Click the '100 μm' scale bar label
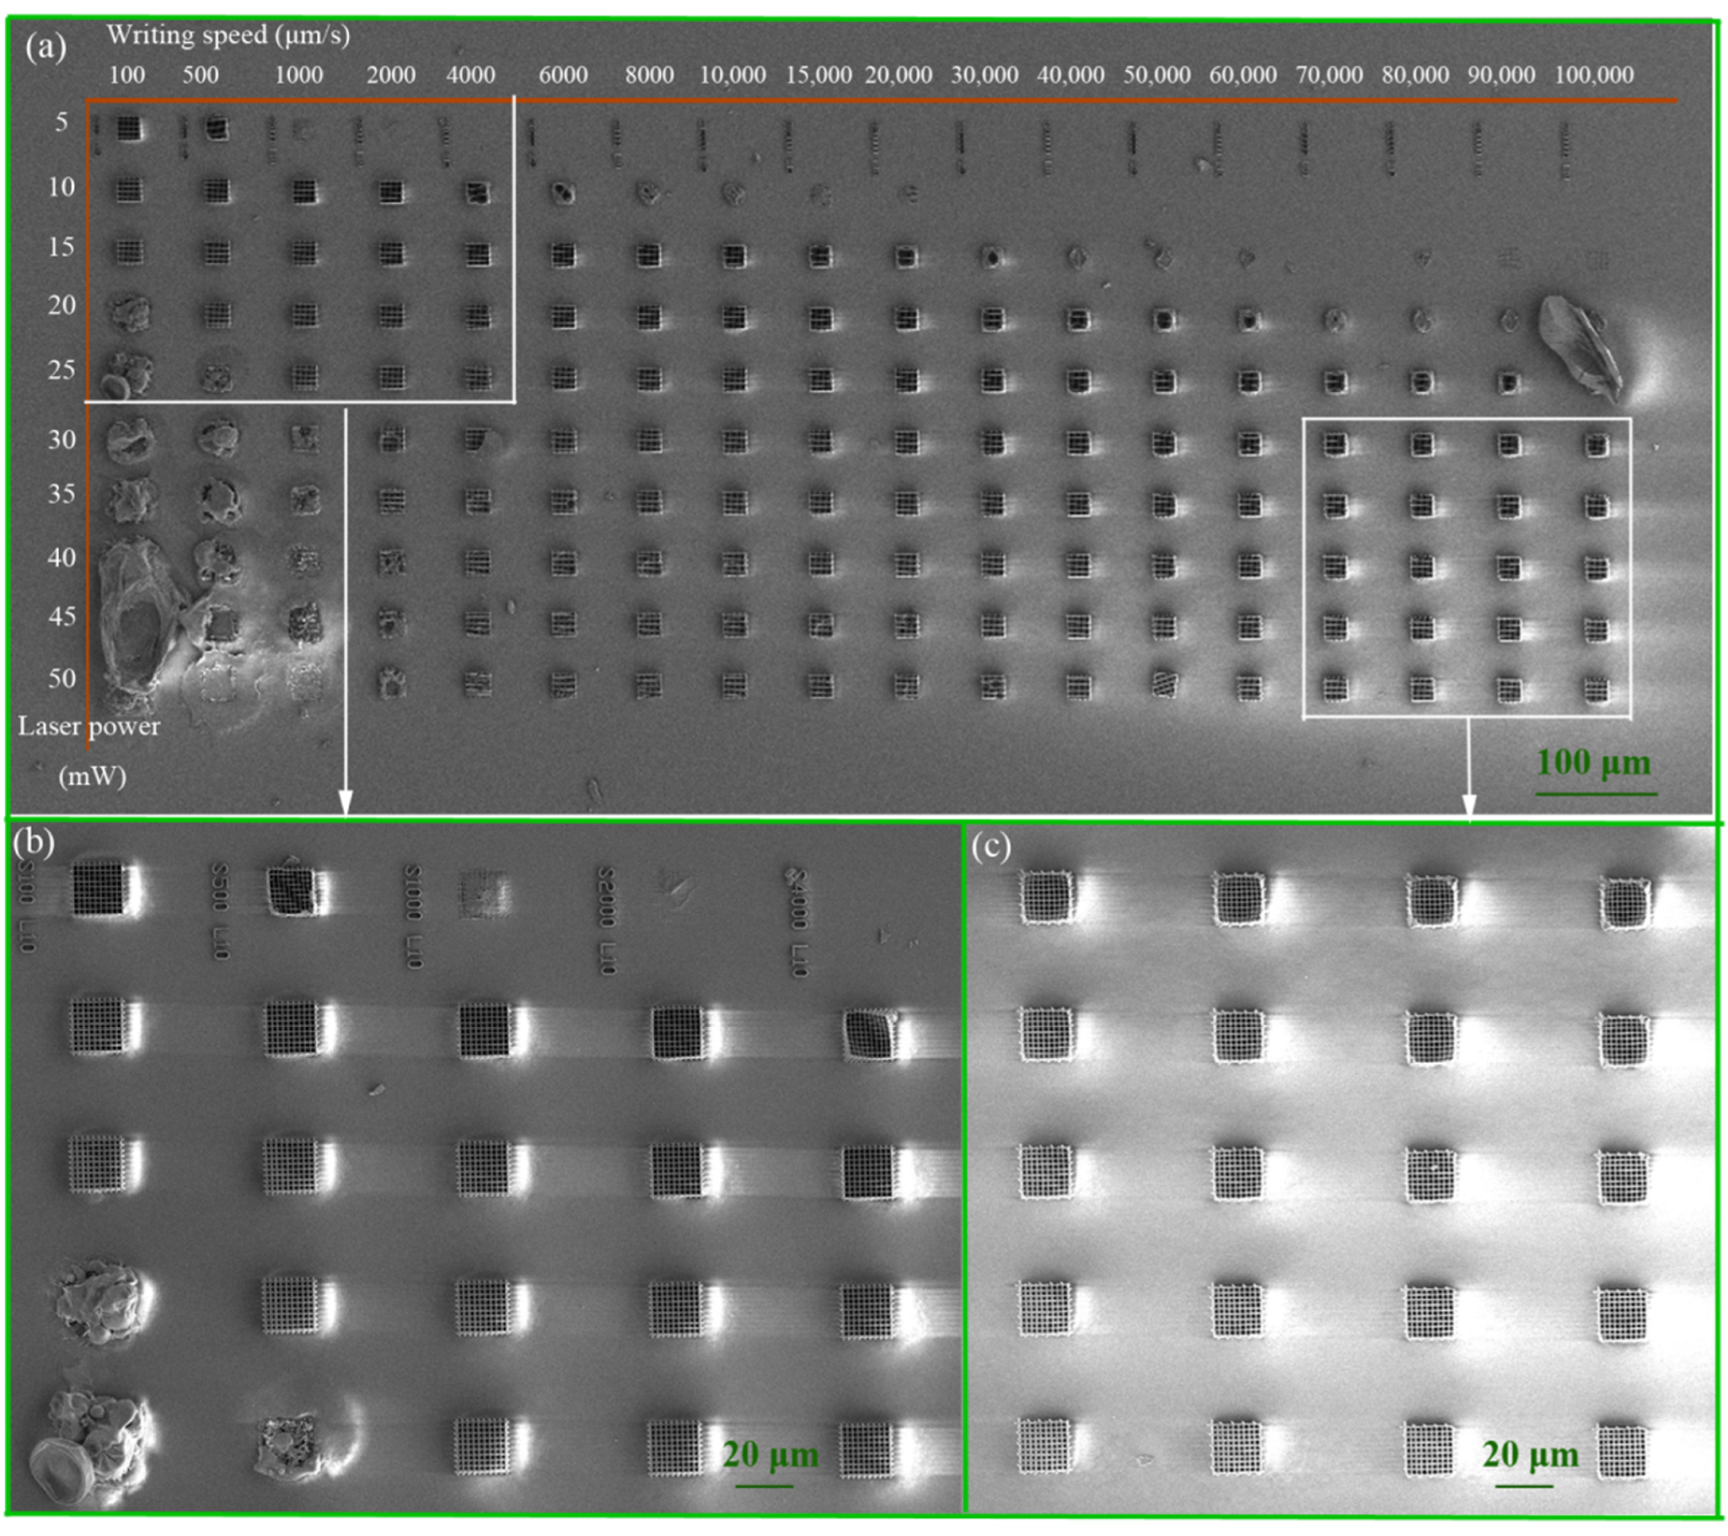Viewport: 1728px width, 1536px height. (x=1594, y=762)
